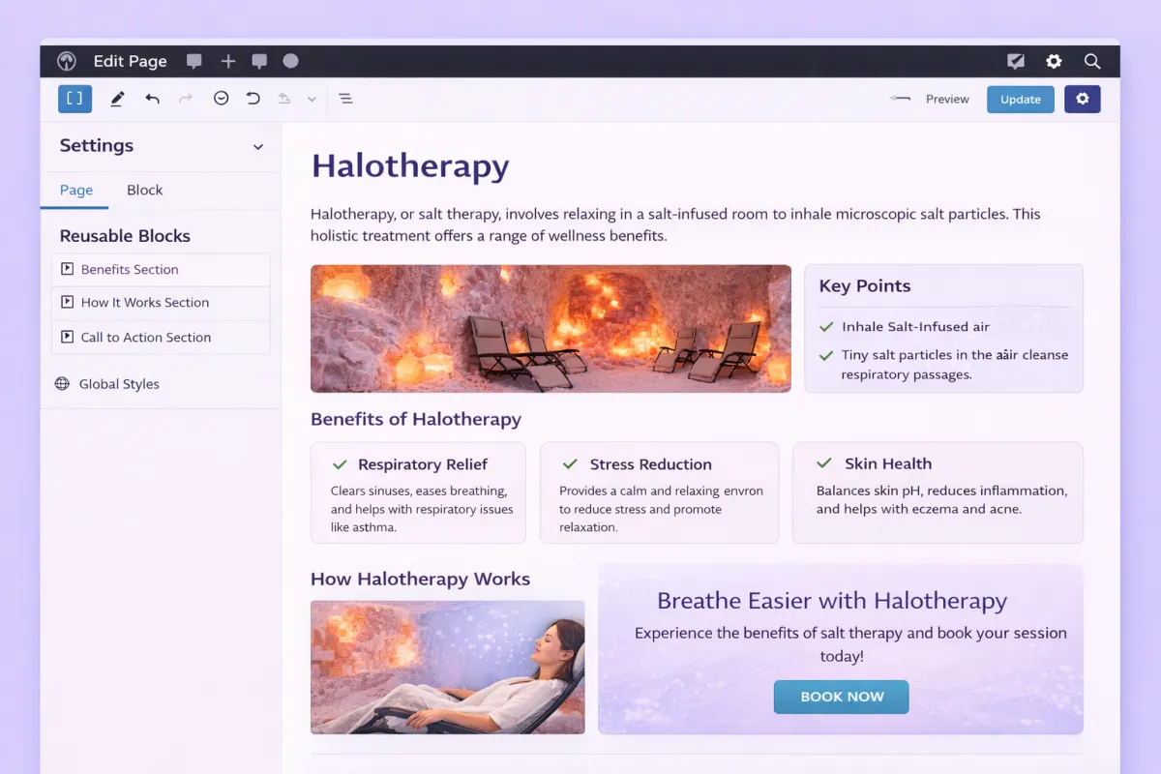The image size is (1161, 774).
Task: Click the Respiratory Relief card heading
Action: (423, 464)
